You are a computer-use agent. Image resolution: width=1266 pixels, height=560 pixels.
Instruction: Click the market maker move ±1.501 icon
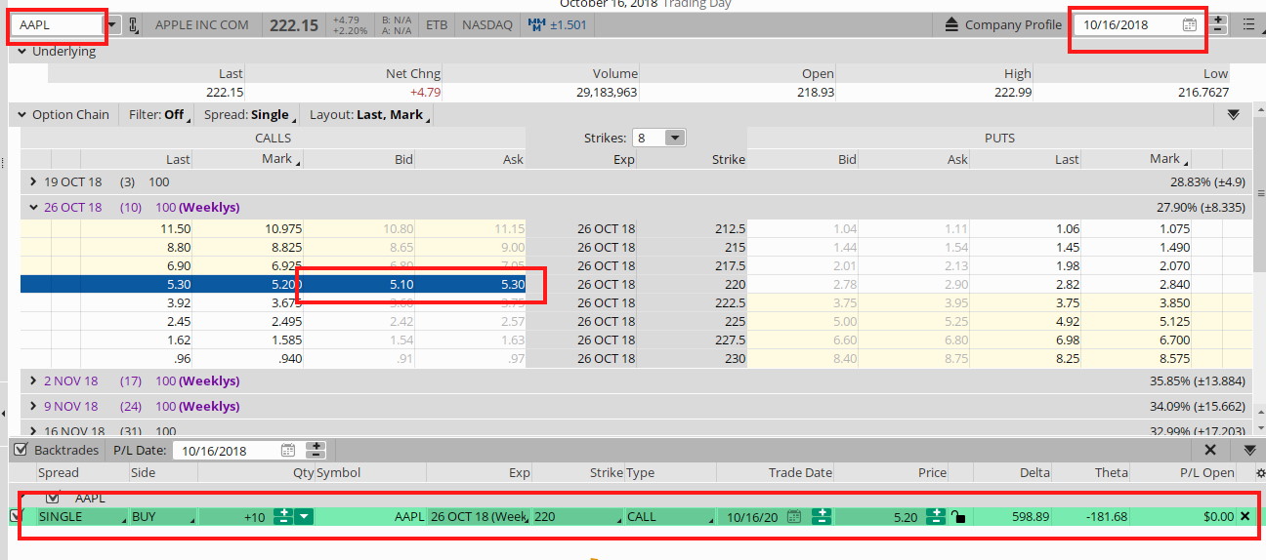tap(536, 25)
